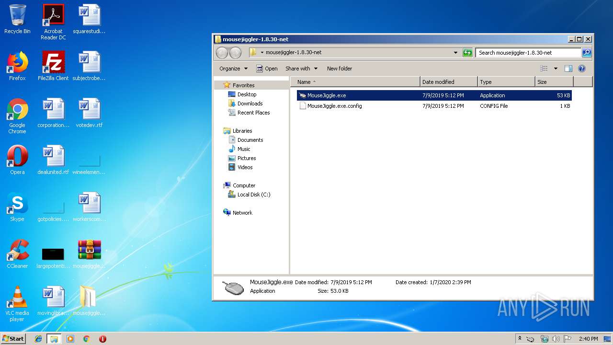The image size is (613, 345).
Task: Open Local Disk (C:)
Action: click(254, 195)
